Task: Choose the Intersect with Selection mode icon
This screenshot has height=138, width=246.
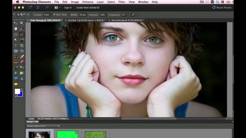Action: pyautogui.click(x=28, y=15)
